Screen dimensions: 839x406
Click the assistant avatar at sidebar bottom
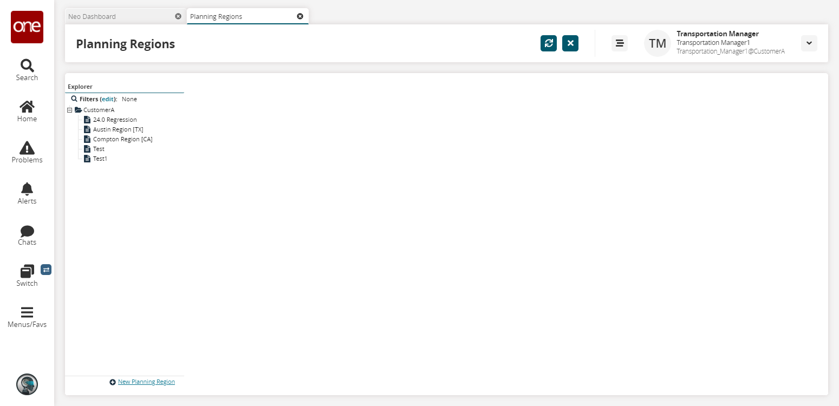pyautogui.click(x=27, y=384)
